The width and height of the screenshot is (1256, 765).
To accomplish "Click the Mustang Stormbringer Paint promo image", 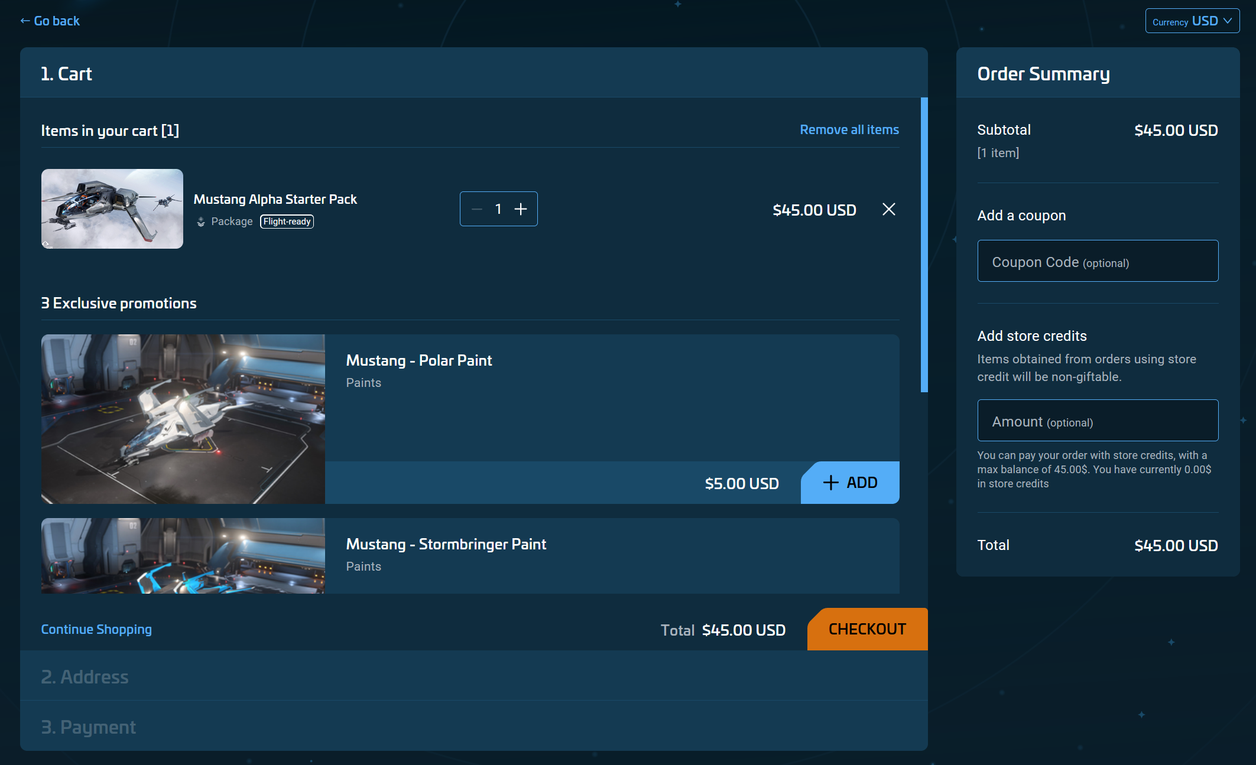I will tap(183, 556).
